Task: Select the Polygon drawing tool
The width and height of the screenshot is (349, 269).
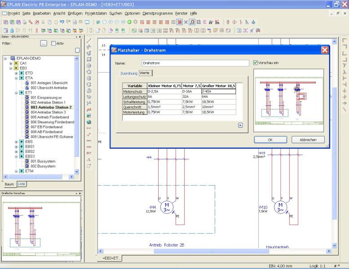Action: pos(89,53)
